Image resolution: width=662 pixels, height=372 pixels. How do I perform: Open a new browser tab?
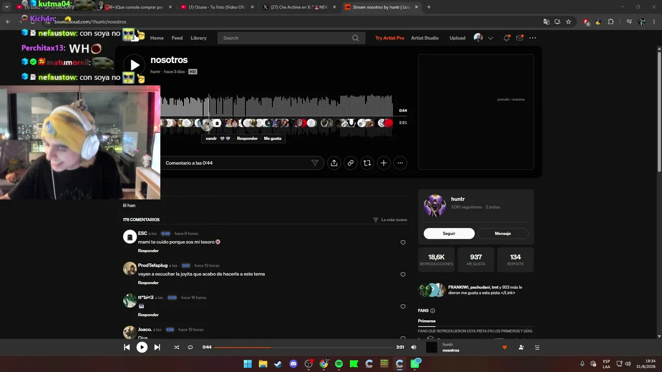[x=429, y=7]
